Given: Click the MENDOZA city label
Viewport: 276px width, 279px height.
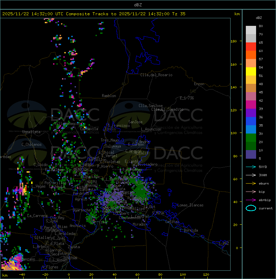Looking at the screenshot, I should tap(81, 169).
